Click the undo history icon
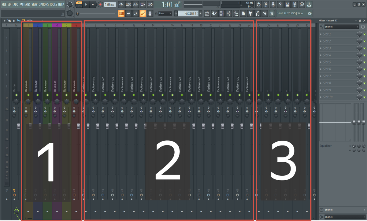The width and height of the screenshot is (367, 221). click(x=258, y=5)
